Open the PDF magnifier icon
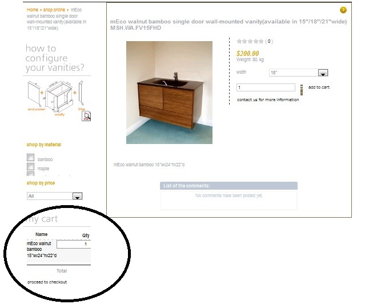 [x=86, y=116]
